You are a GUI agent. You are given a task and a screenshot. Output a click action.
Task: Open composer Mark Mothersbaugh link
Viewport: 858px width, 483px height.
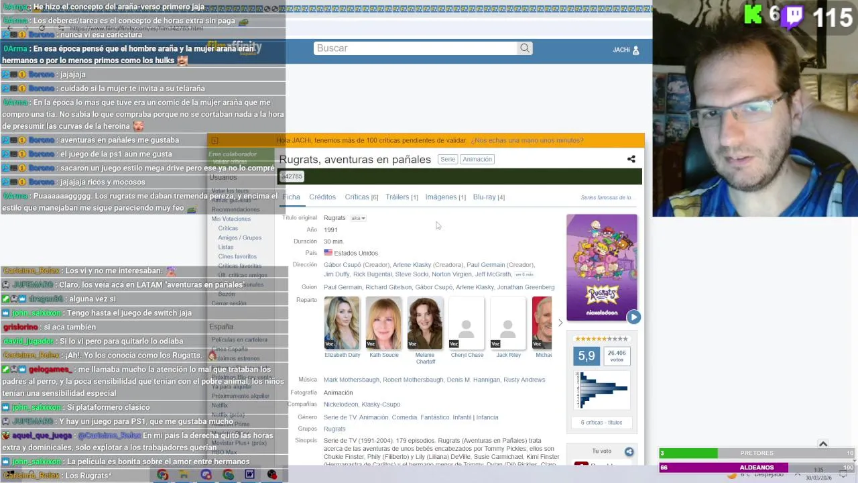[x=351, y=380]
